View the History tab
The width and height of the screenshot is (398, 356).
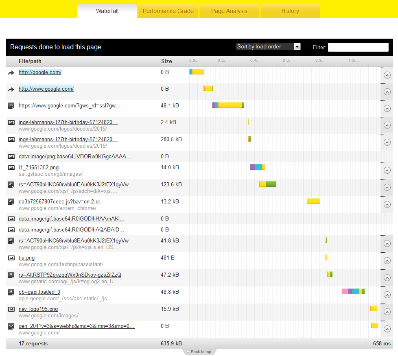pyautogui.click(x=290, y=11)
